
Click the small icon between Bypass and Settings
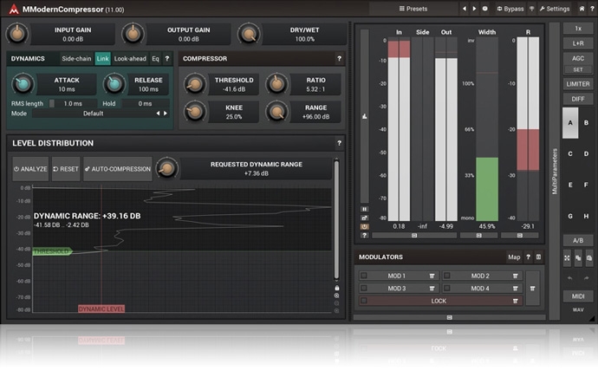(x=531, y=9)
